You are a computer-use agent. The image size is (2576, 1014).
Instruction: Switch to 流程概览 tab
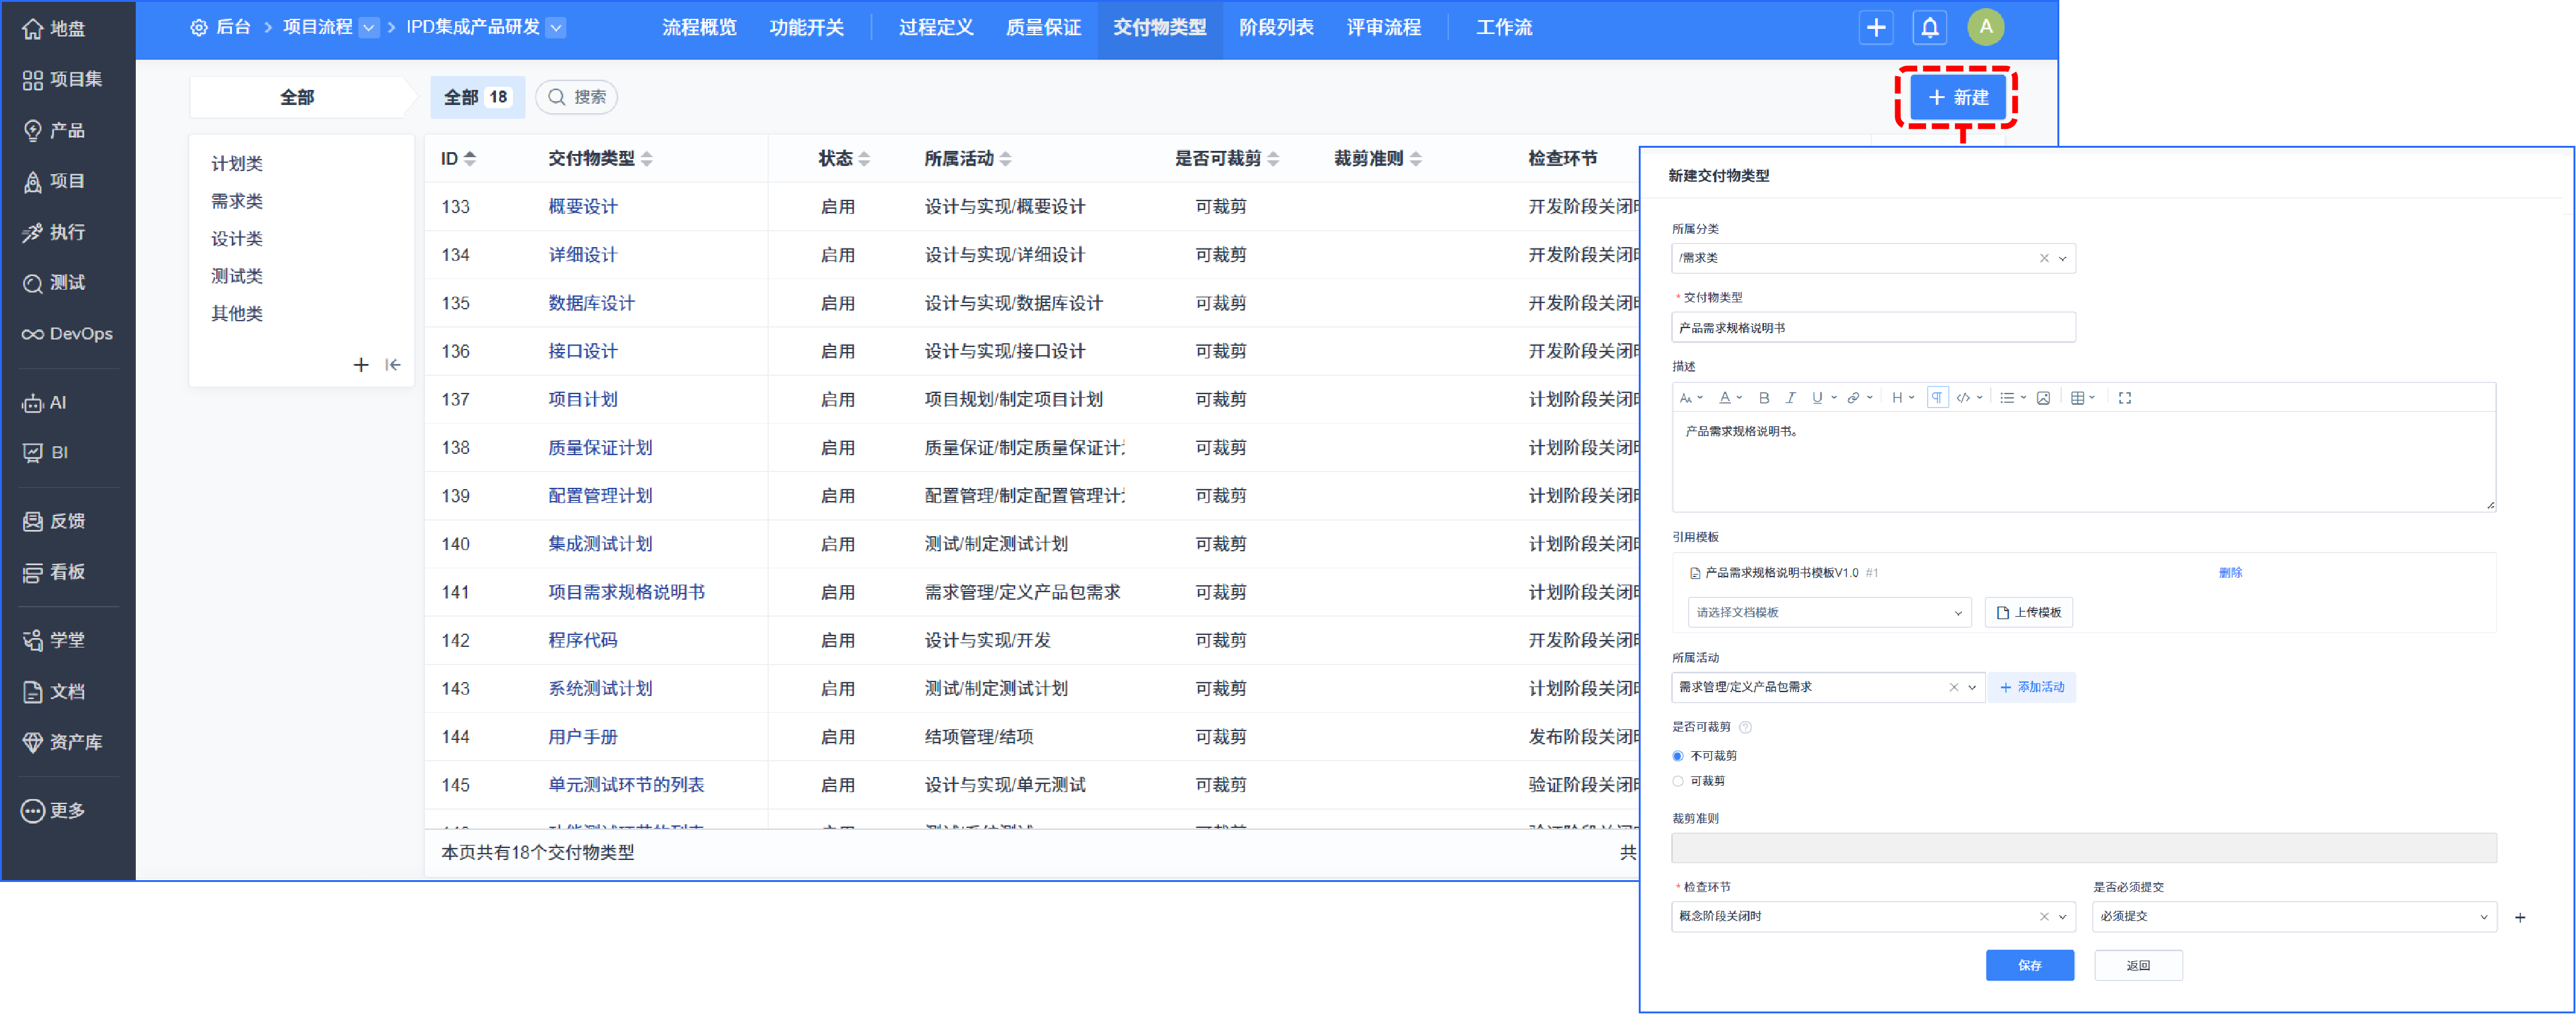[699, 28]
